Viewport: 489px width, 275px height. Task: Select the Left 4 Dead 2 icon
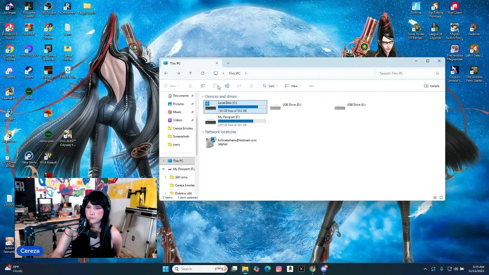click(x=474, y=52)
